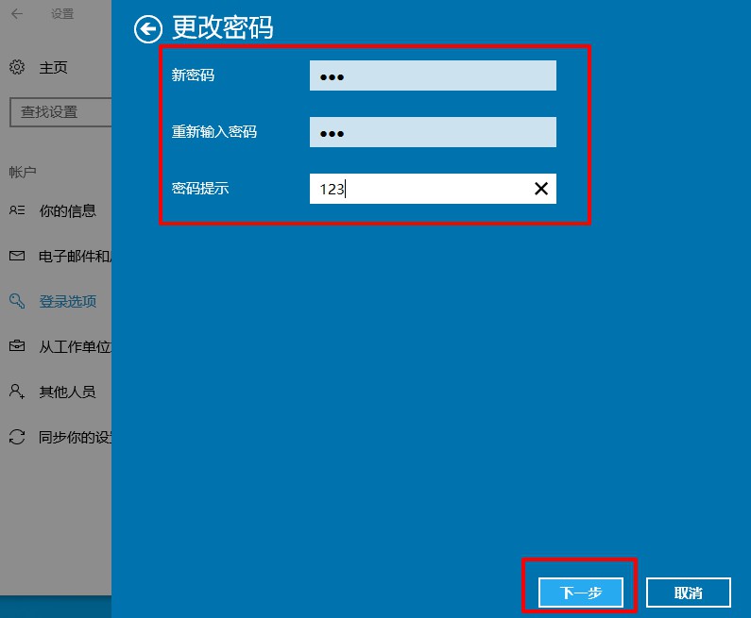Click the 你的信息 person icon
The width and height of the screenshot is (751, 618).
17,210
